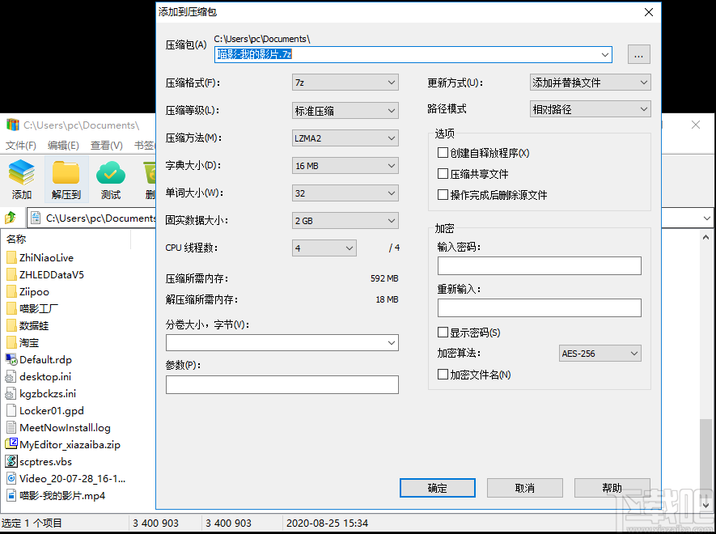The width and height of the screenshot is (716, 534).
Task: Open the 查看(V) menu
Action: (106, 145)
